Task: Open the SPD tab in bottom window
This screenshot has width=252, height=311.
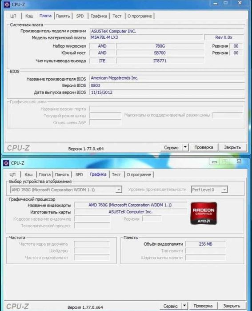Action: point(79,174)
